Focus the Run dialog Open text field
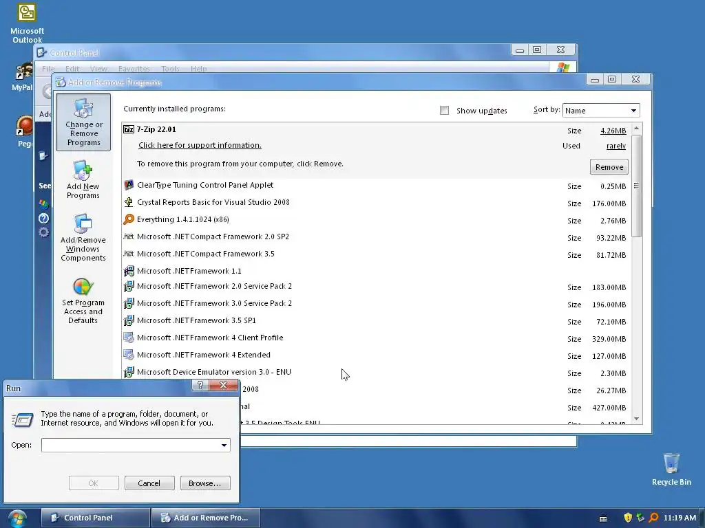 pyautogui.click(x=130, y=445)
